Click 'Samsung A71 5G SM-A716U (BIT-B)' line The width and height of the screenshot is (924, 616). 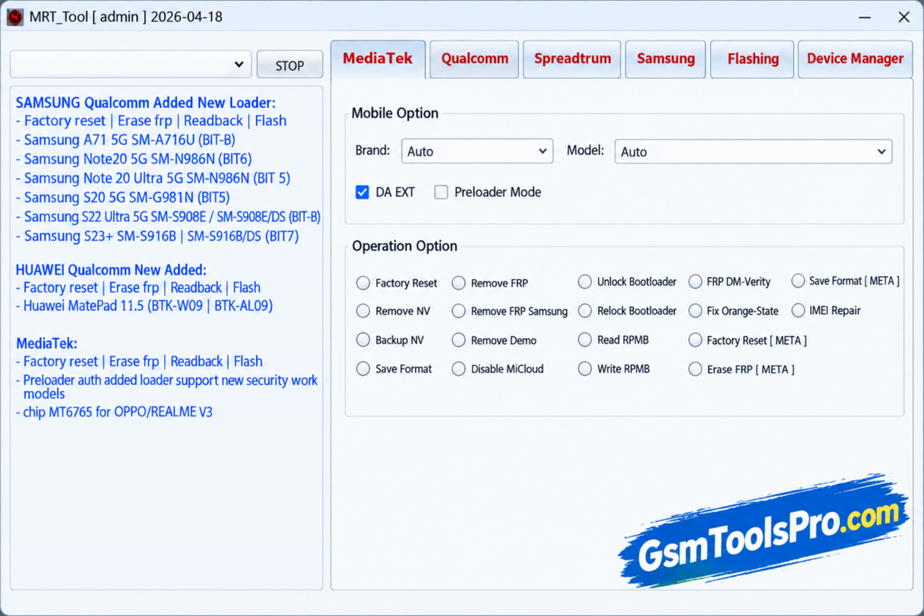pyautogui.click(x=125, y=140)
